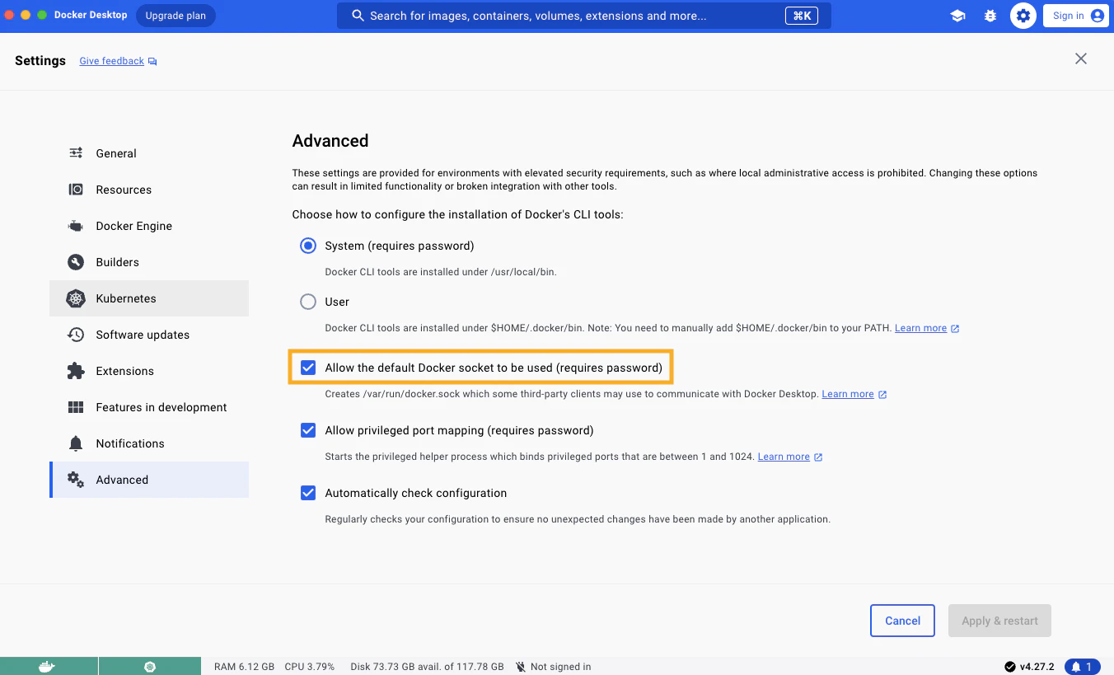Click the Notifications bell icon in sidebar
The height and width of the screenshot is (675, 1114).
pos(76,443)
